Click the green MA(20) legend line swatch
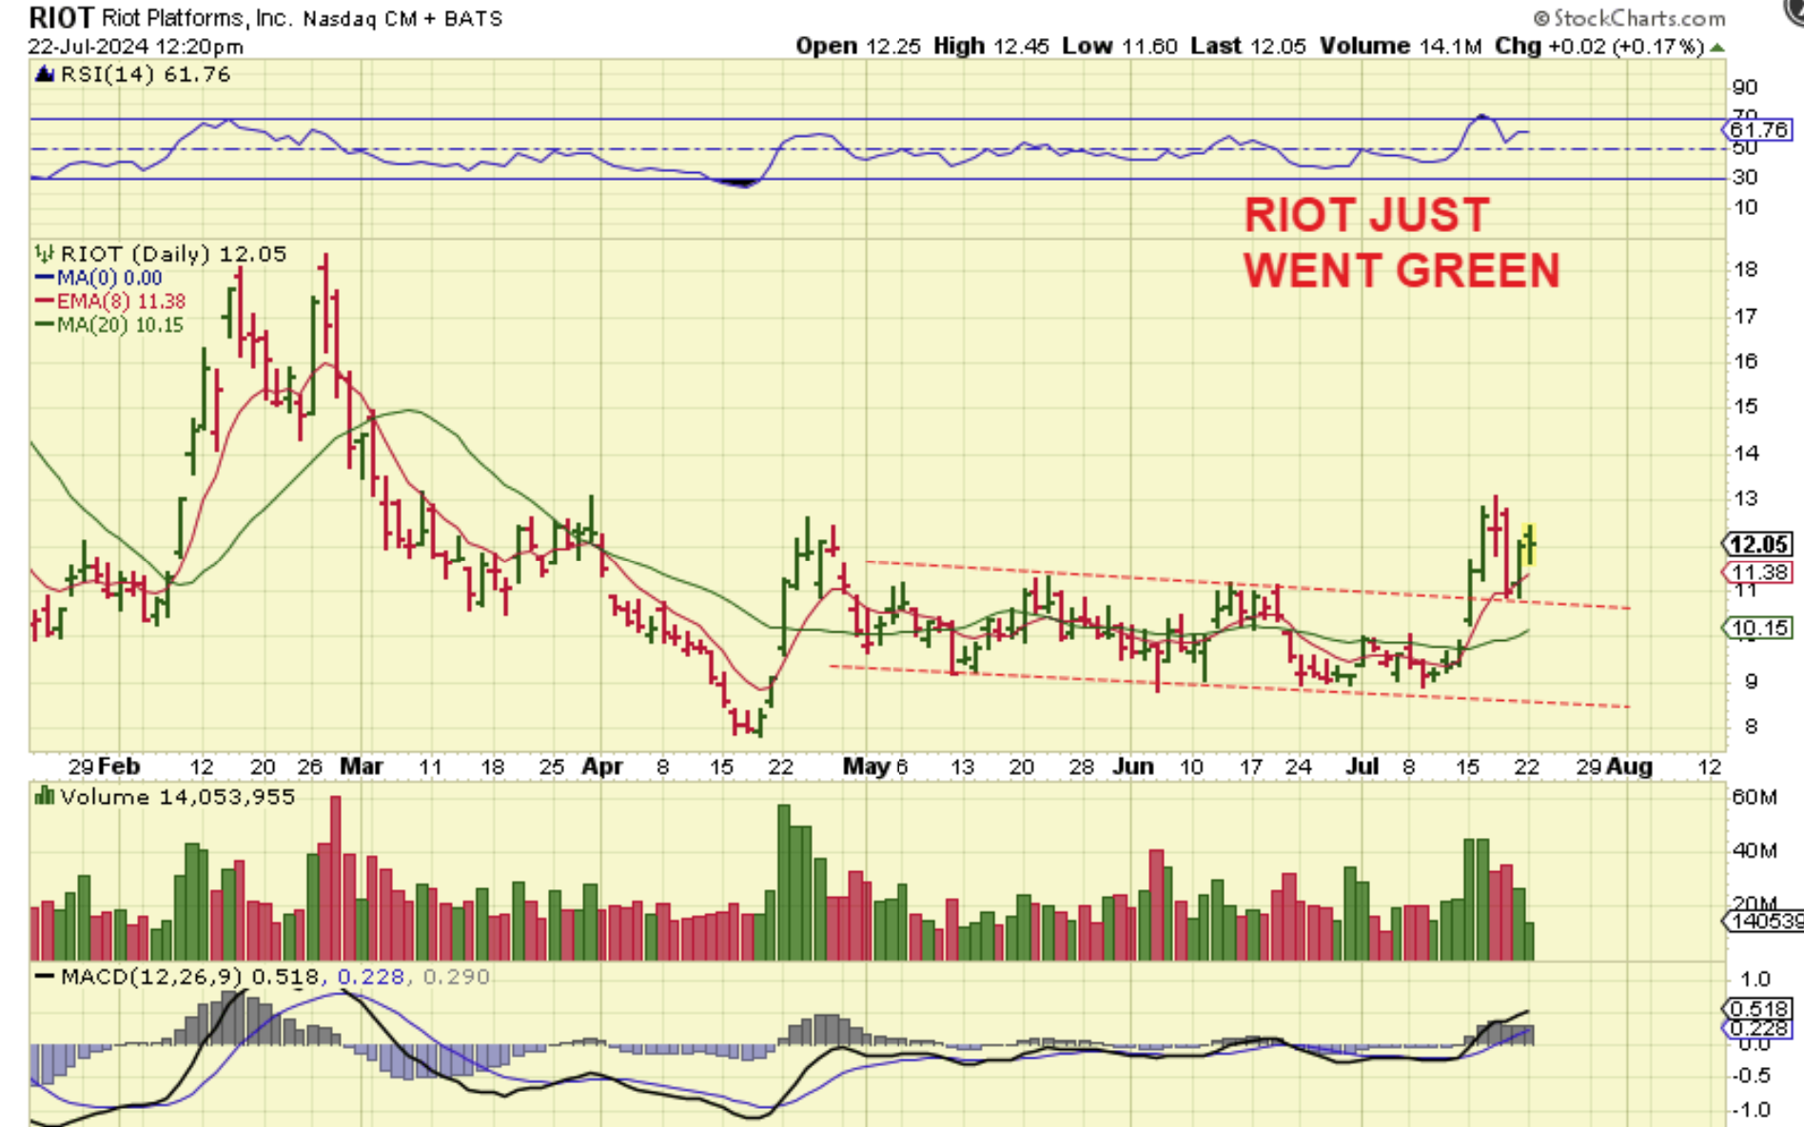The width and height of the screenshot is (1804, 1127). tap(45, 325)
